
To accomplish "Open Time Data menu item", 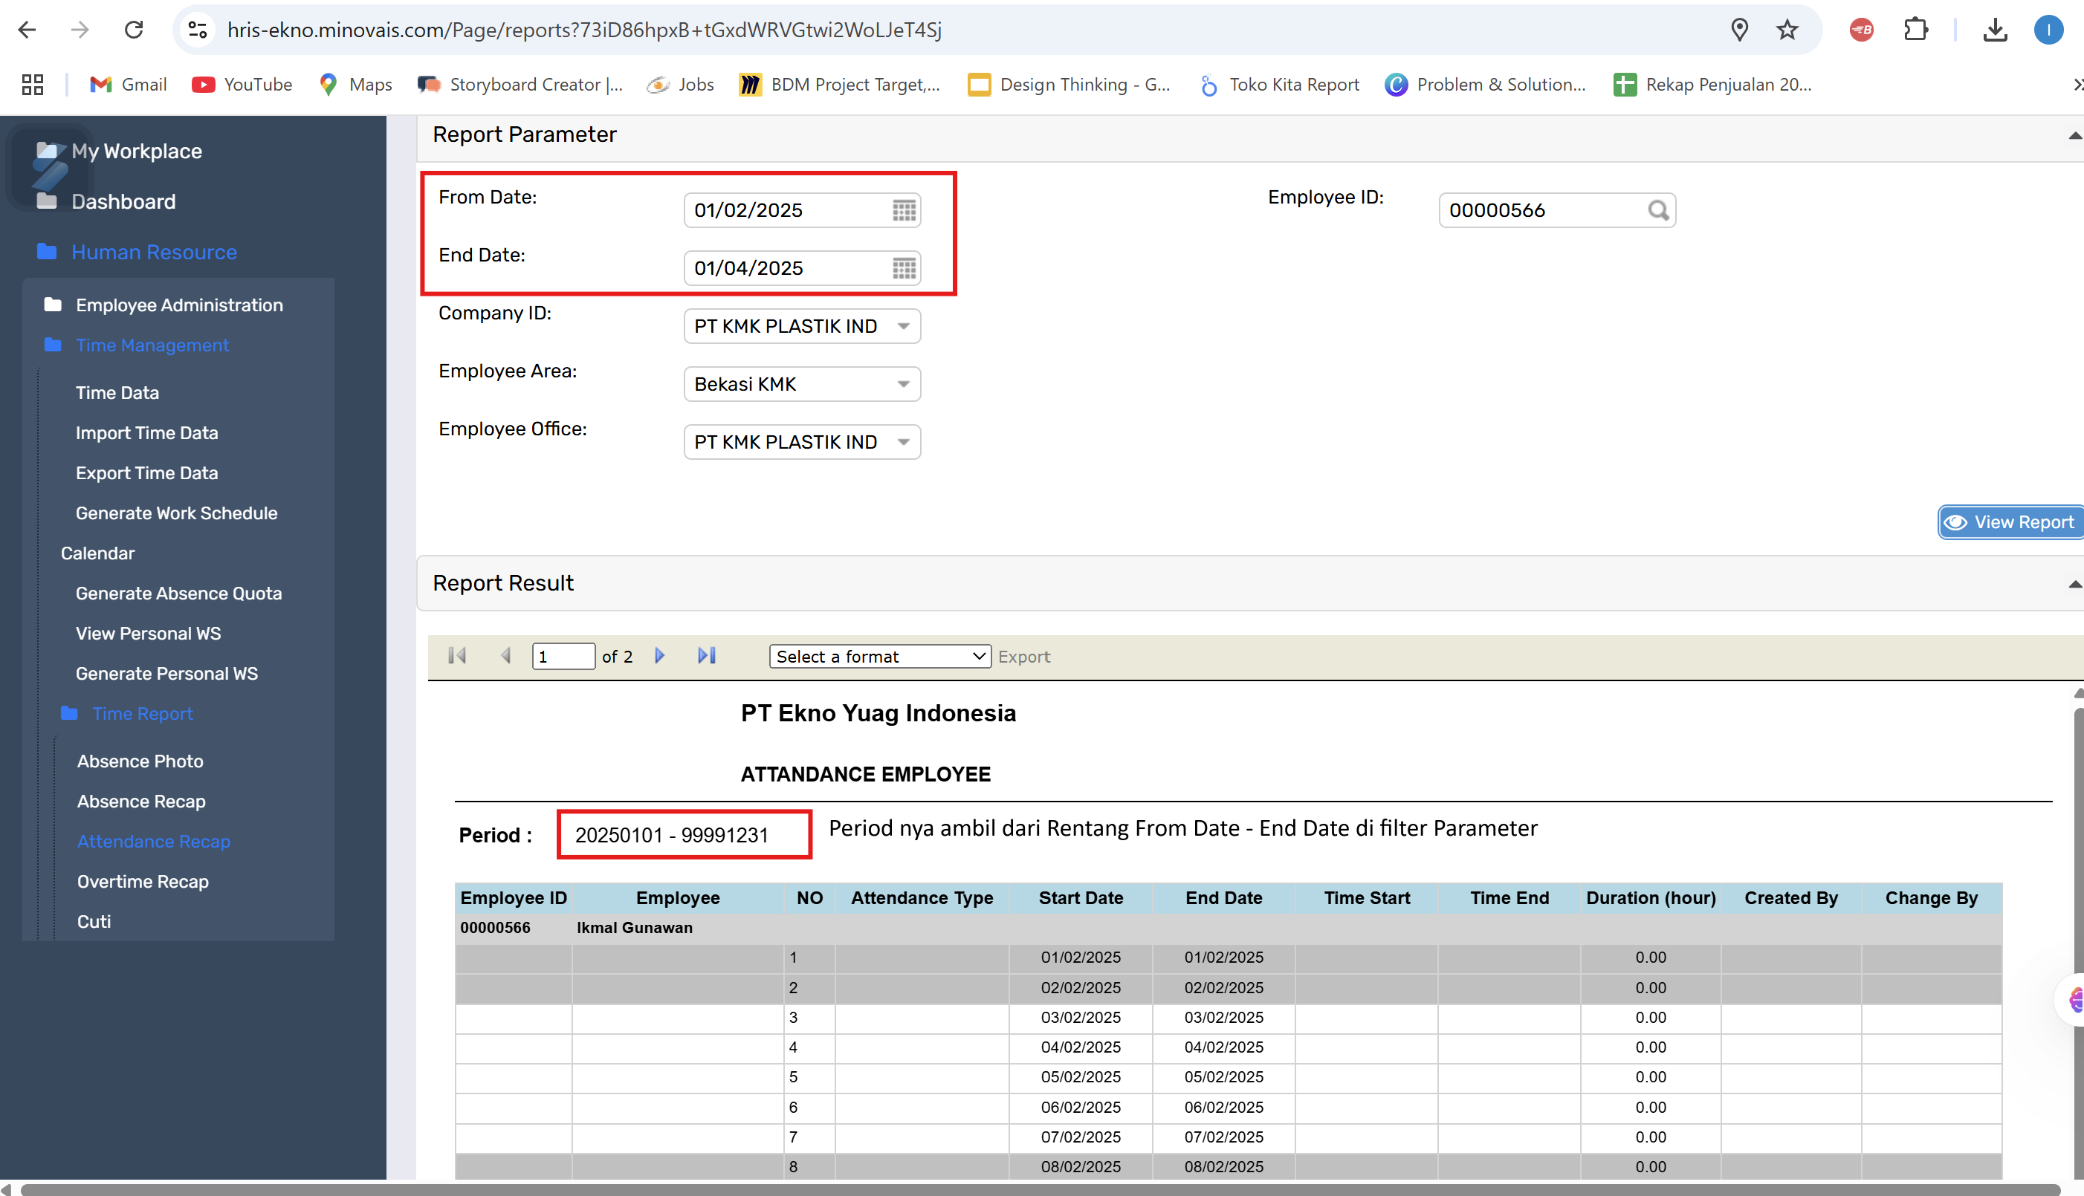I will (x=117, y=393).
